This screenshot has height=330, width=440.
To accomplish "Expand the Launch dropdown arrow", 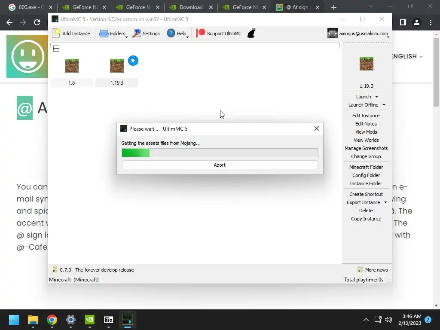I will point(376,97).
